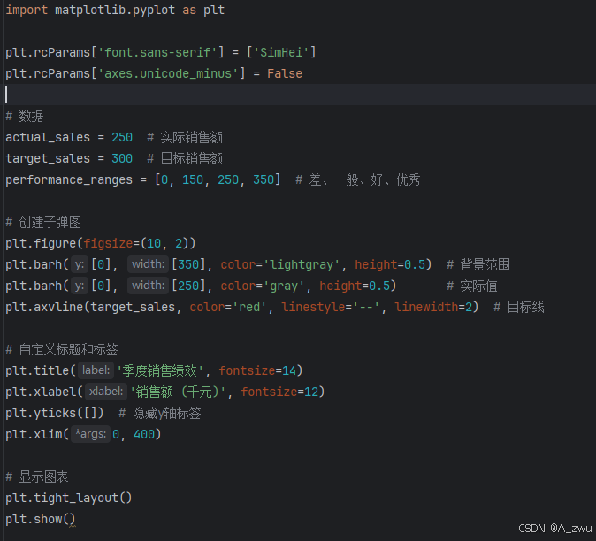Viewport: 596px width, 541px height.
Task: Click the value 250 after actual_sales
Action: click(122, 137)
